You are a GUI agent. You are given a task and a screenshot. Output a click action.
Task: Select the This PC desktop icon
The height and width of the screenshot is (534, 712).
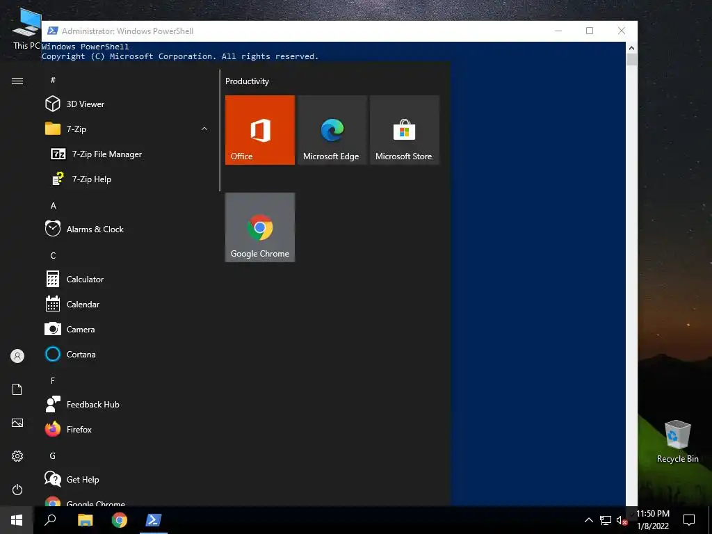(x=26, y=28)
